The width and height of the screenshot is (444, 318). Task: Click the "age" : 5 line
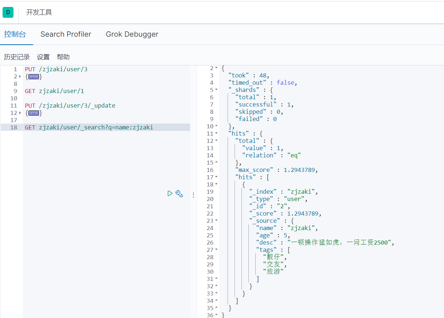tap(273, 235)
